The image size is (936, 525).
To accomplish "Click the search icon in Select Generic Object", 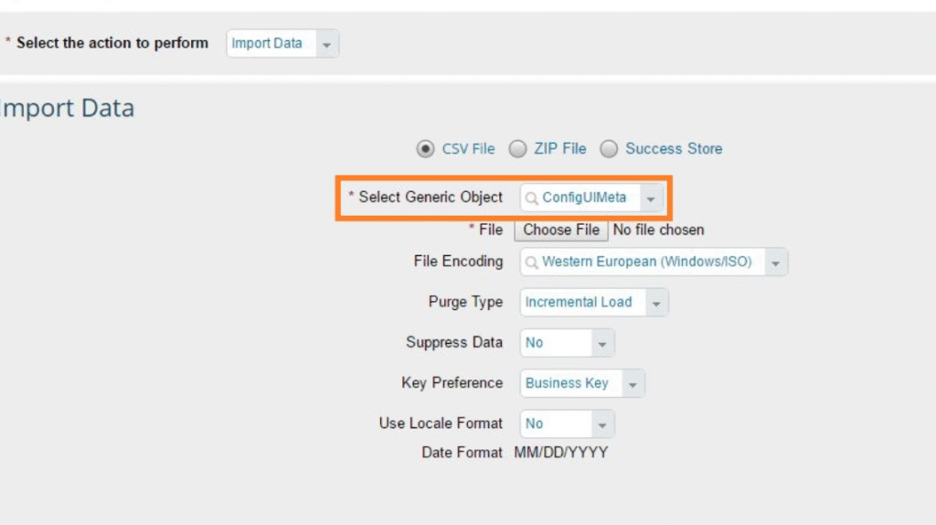I will [x=531, y=198].
